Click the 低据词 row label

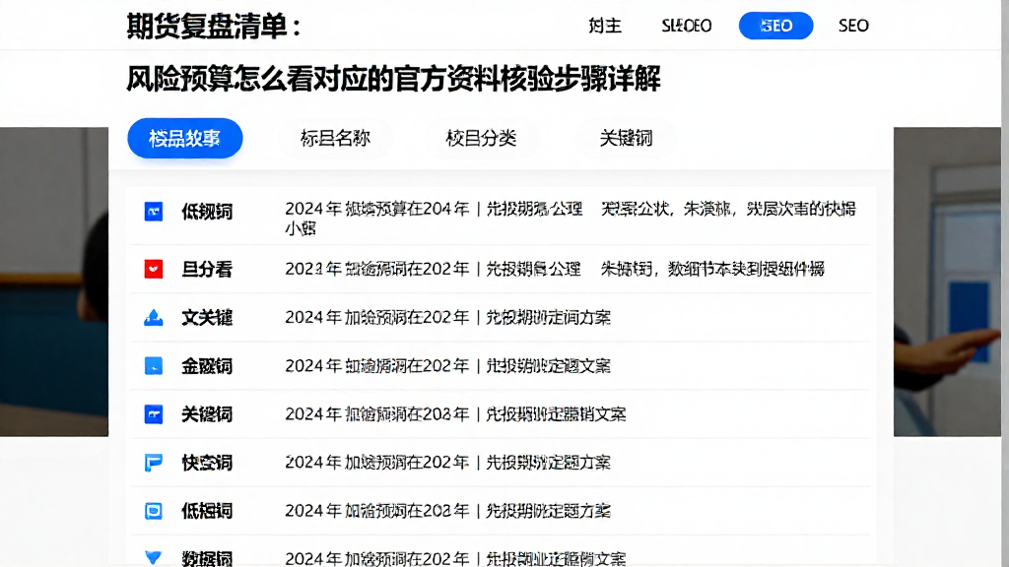pos(207,511)
